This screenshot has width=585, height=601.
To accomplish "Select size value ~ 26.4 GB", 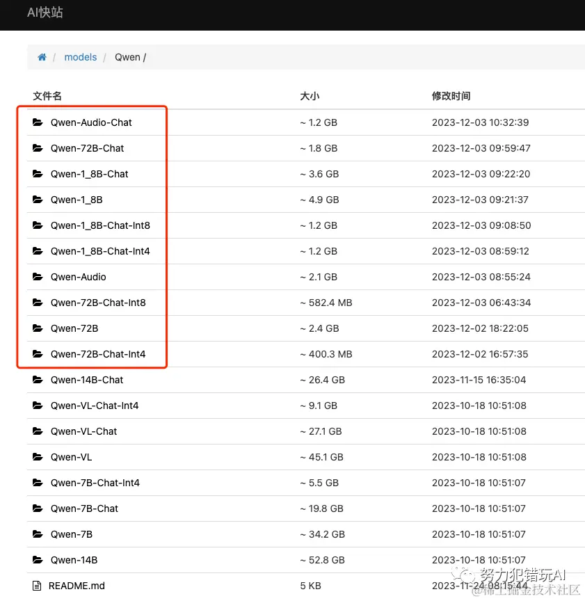I will point(322,380).
